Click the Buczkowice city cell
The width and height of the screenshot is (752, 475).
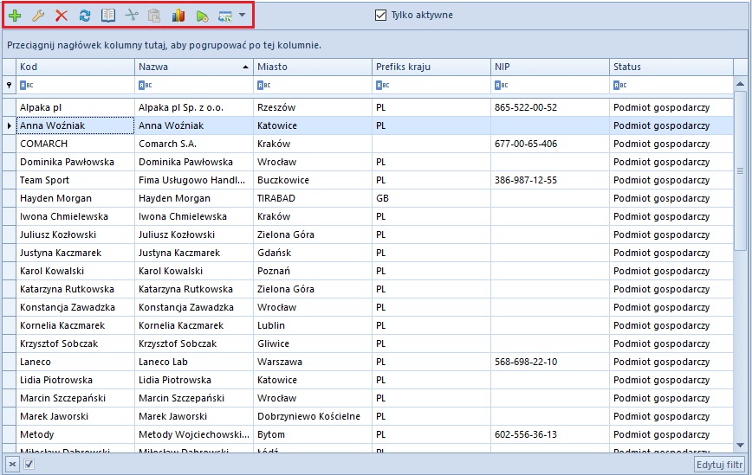coord(313,180)
